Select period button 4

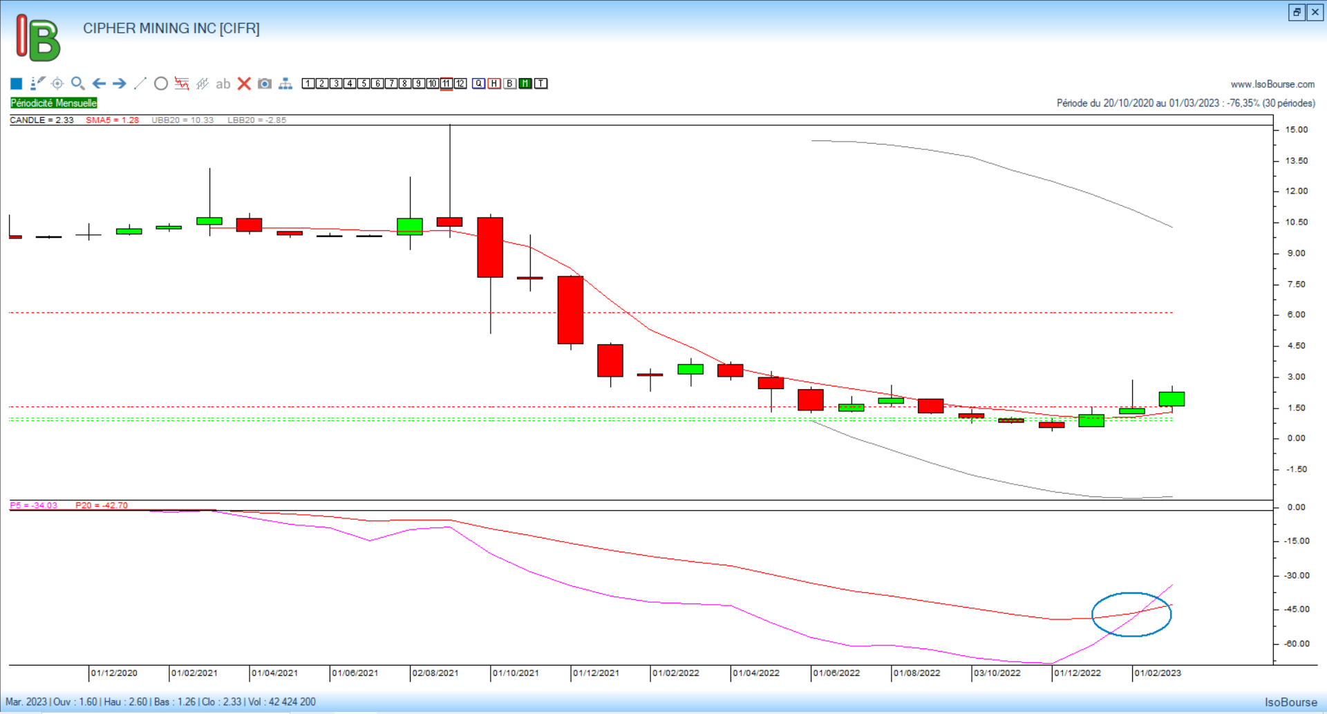[350, 84]
